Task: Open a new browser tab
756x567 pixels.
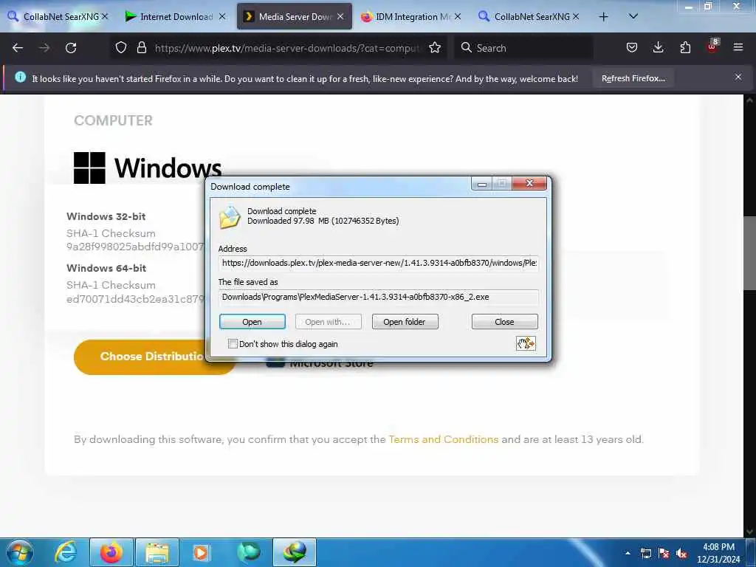Action: (603, 17)
